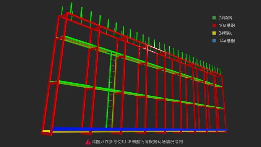Image resolution: width=261 pixels, height=147 pixels.
Task: Click the red warning triangle icon
Action: coord(88,142)
